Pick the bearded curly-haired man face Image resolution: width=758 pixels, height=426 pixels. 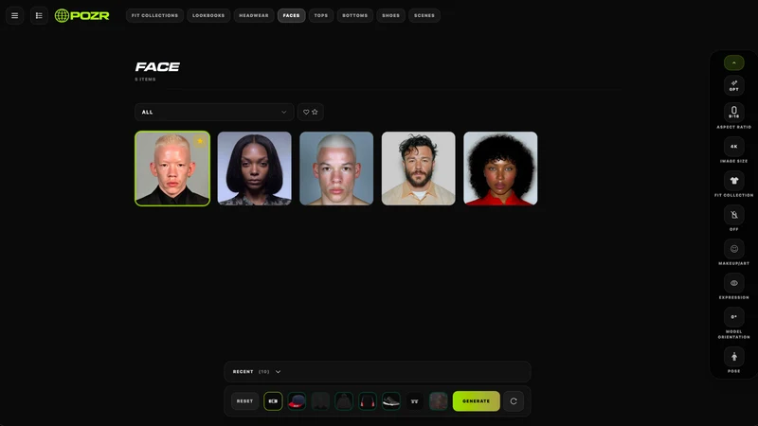coord(418,169)
